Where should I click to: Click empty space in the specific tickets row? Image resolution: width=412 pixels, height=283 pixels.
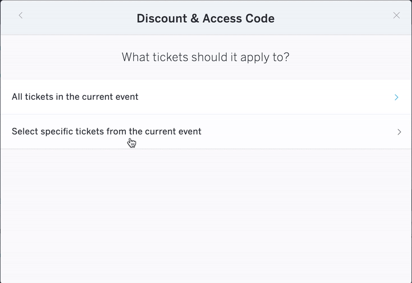[x=297, y=132]
